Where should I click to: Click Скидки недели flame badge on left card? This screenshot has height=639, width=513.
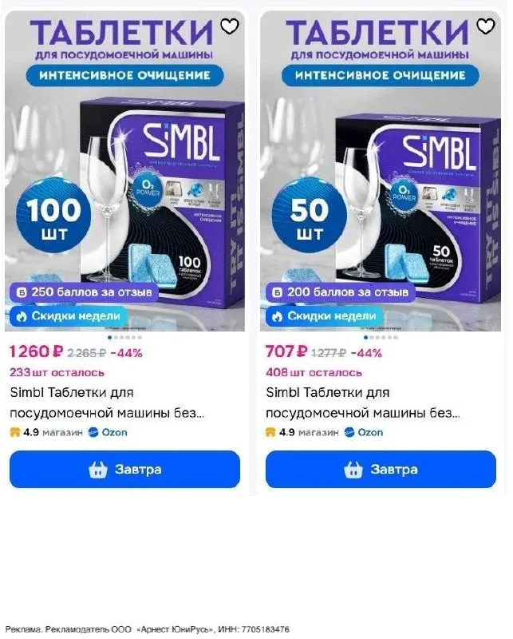[69, 316]
